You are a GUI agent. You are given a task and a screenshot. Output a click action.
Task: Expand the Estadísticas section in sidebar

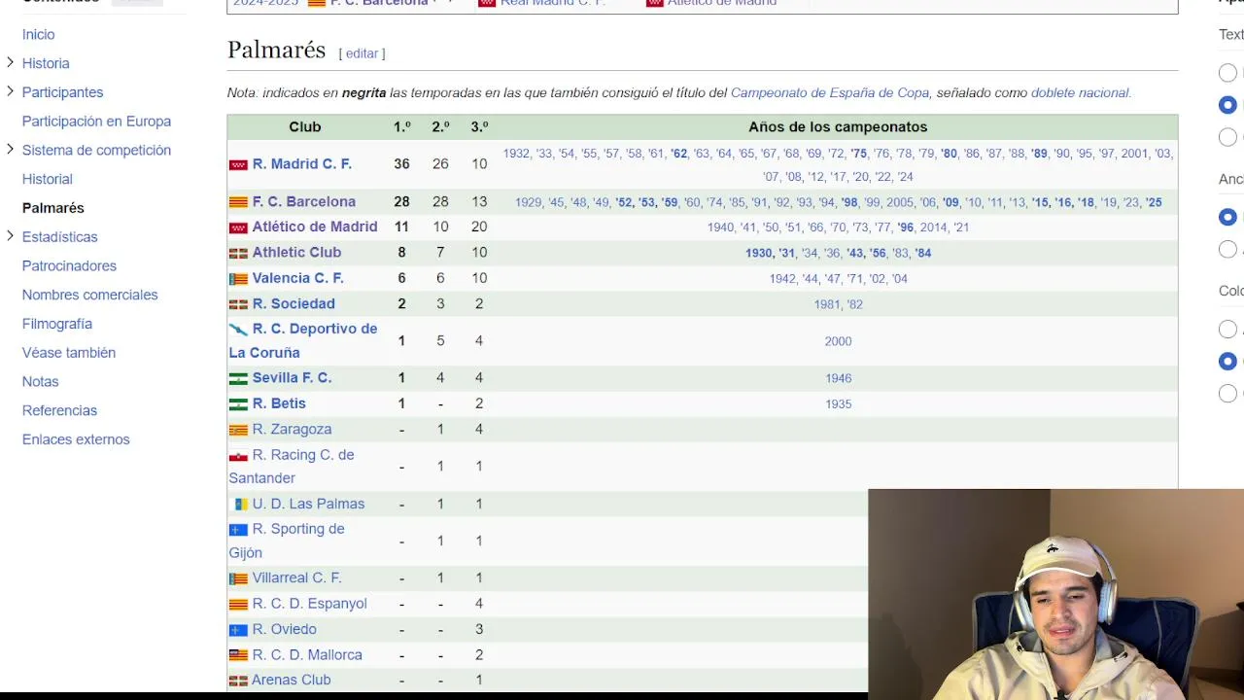point(10,236)
